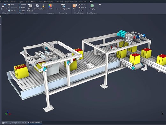This screenshot has width=166, height=125.
Task: Open the Axis dropdown arrow
Action: coord(85,5)
